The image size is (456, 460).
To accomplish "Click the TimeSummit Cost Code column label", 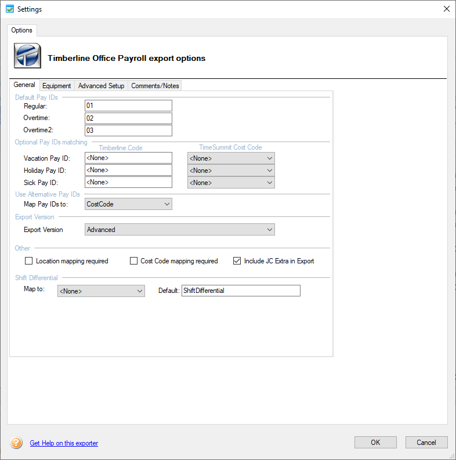I will tap(231, 147).
